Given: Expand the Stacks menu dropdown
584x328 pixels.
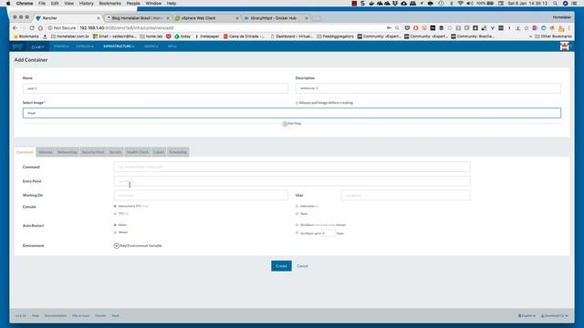Looking at the screenshot, I should point(61,46).
